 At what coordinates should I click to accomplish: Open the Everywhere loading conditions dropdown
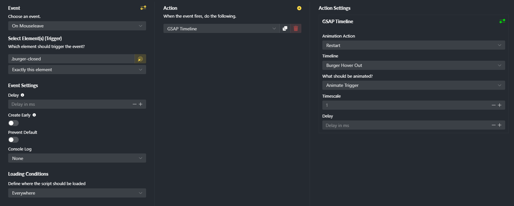pyautogui.click(x=77, y=193)
